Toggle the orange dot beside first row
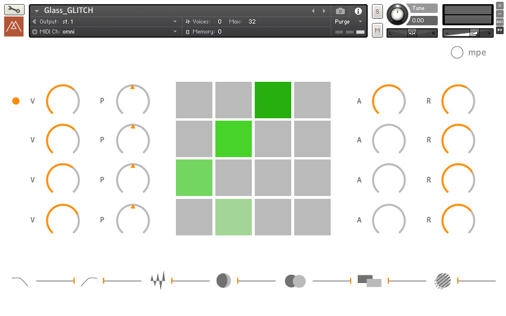The height and width of the screenshot is (316, 506). point(16,101)
